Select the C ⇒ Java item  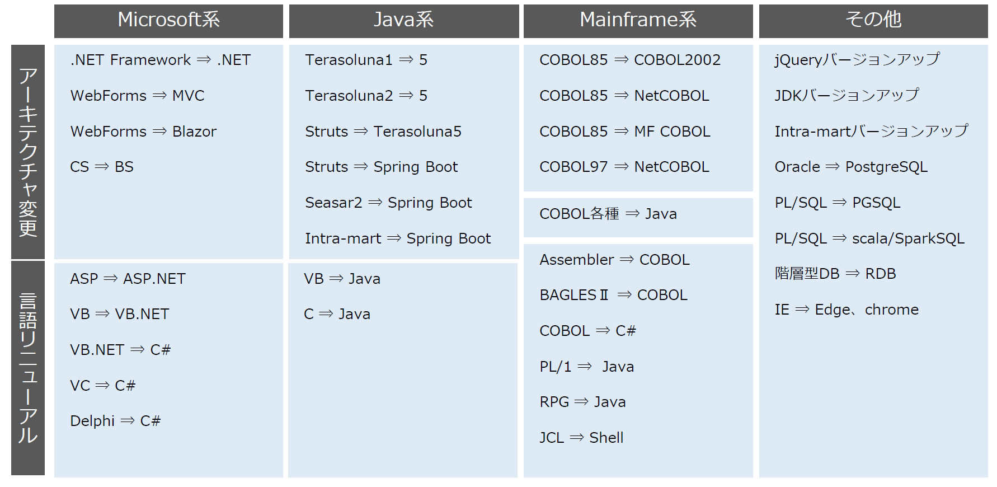(337, 314)
